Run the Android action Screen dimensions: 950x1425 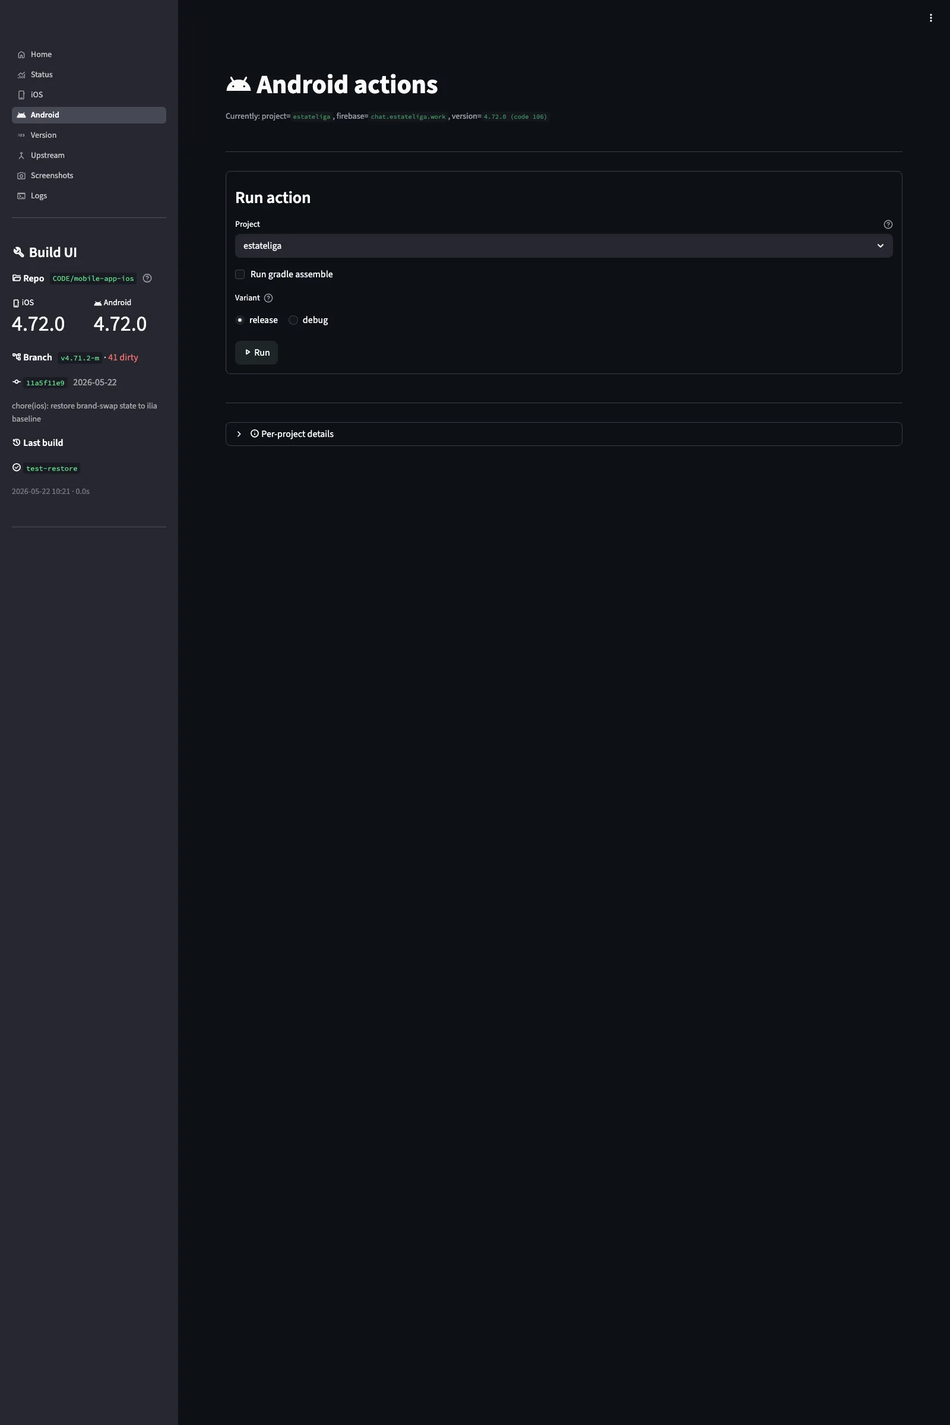(256, 353)
